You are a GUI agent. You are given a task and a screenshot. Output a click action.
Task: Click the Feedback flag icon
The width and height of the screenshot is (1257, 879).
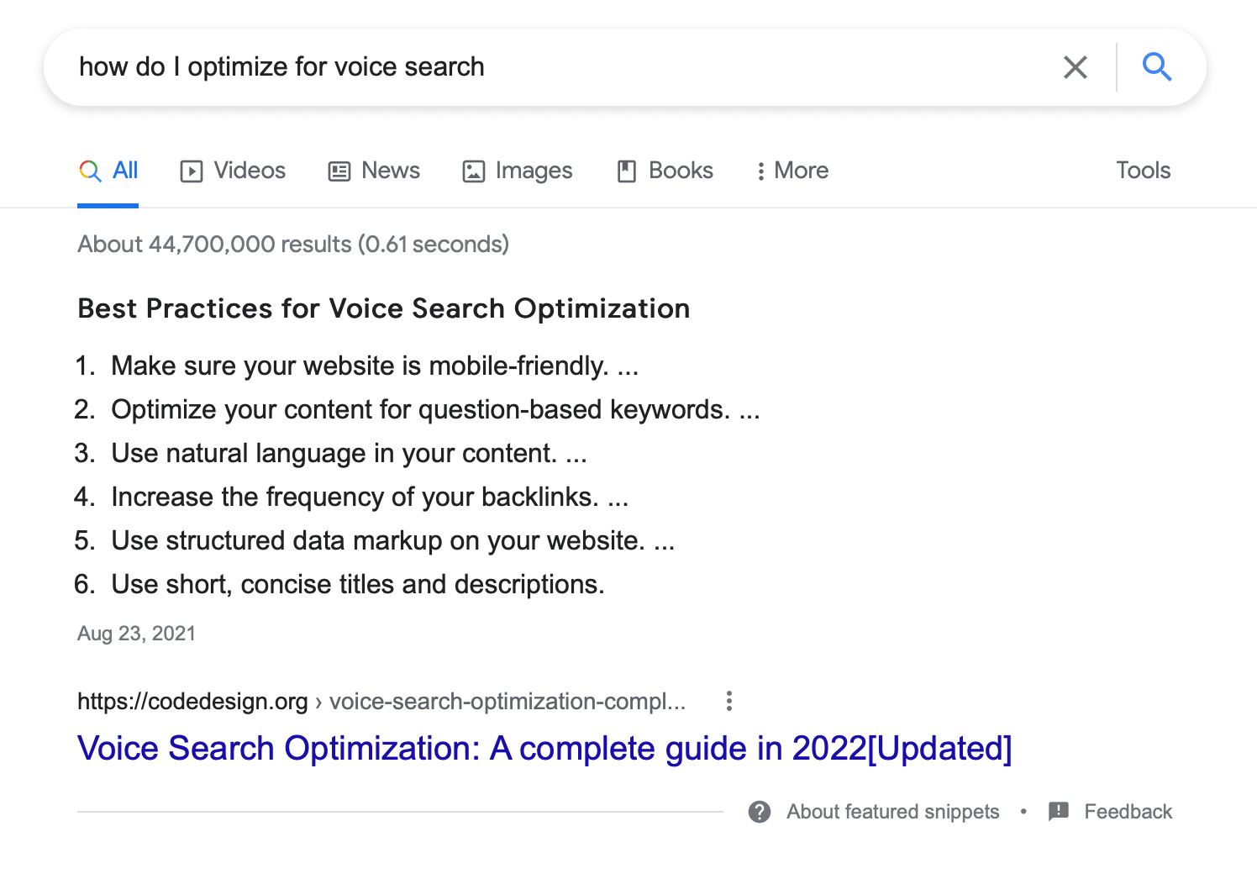pos(1058,812)
